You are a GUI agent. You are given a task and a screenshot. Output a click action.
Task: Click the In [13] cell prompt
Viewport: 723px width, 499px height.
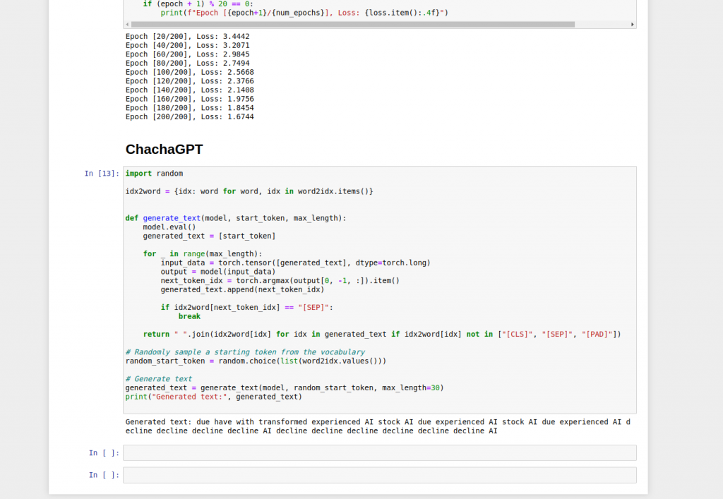(102, 174)
